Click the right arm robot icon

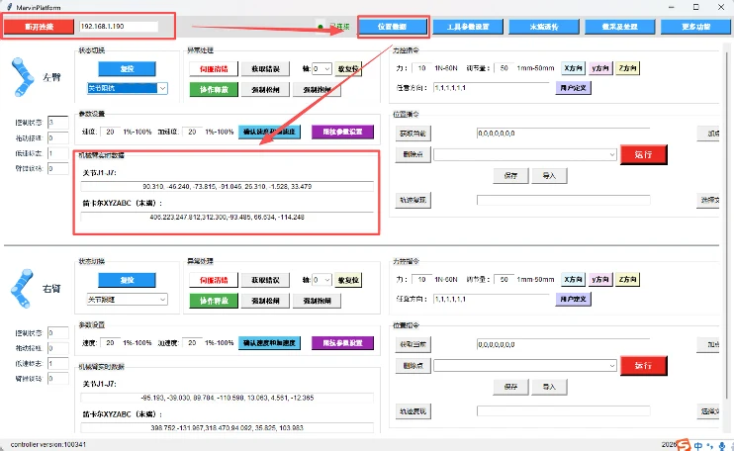point(22,288)
